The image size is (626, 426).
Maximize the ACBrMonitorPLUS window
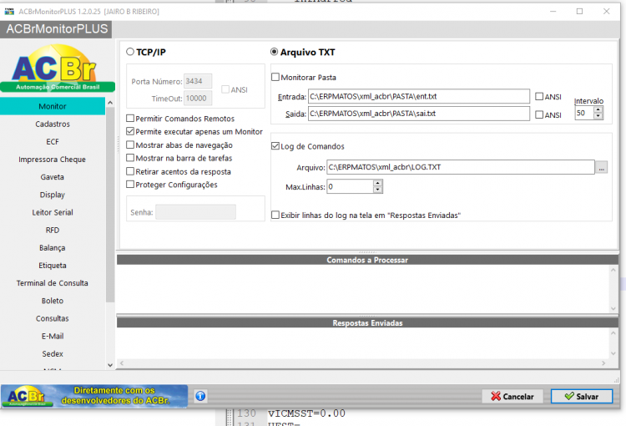579,11
